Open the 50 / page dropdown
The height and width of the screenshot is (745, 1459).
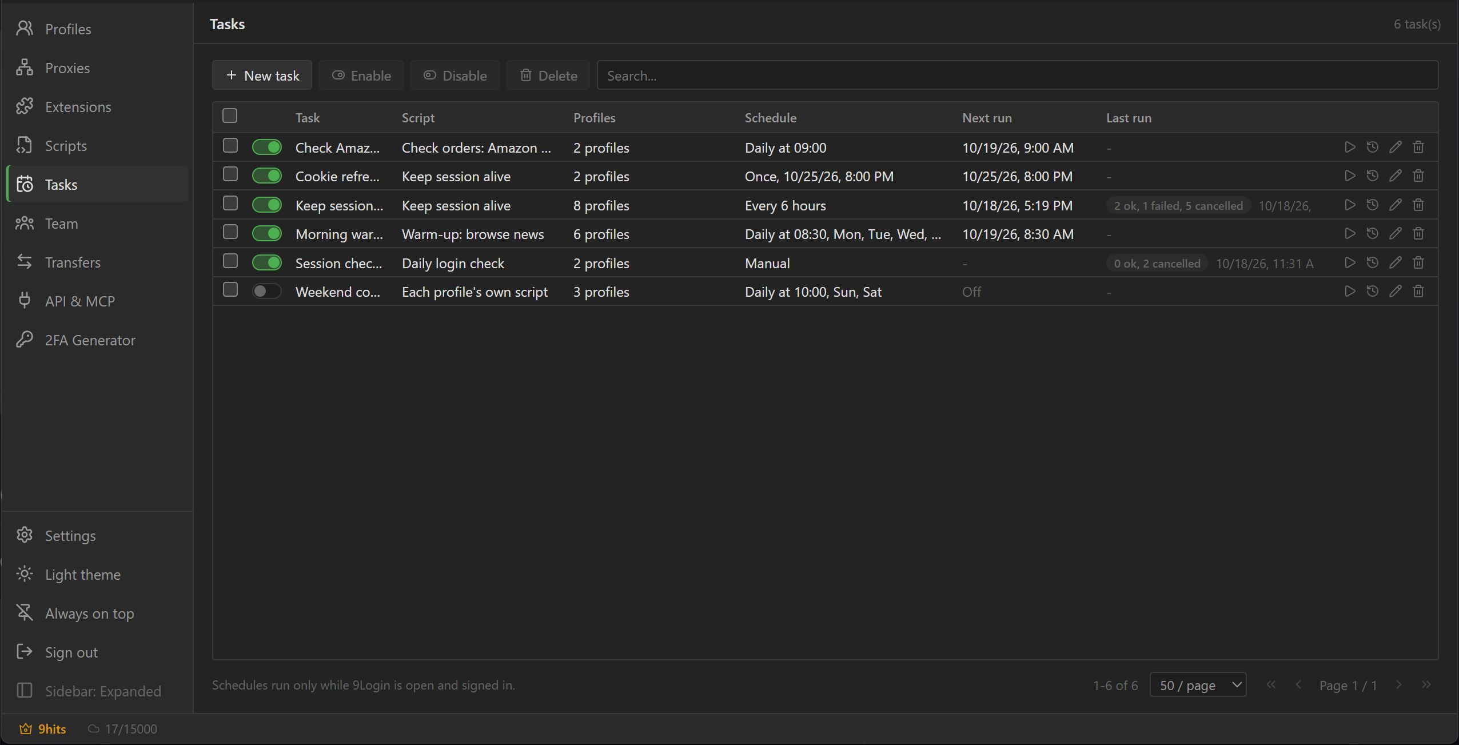1198,685
